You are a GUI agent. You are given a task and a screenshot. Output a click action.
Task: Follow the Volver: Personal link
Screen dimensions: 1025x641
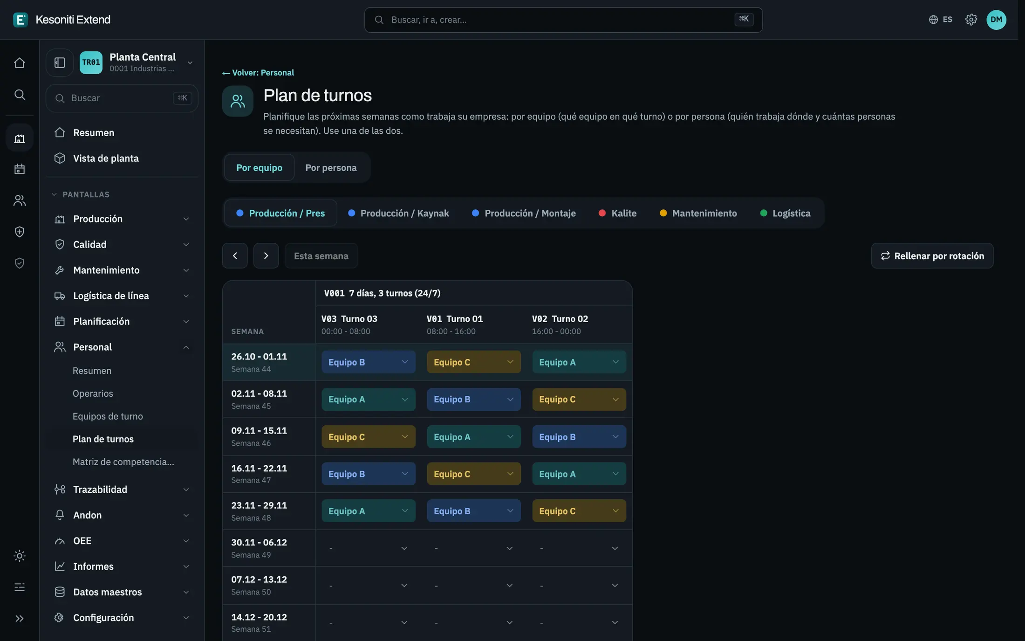pyautogui.click(x=258, y=73)
